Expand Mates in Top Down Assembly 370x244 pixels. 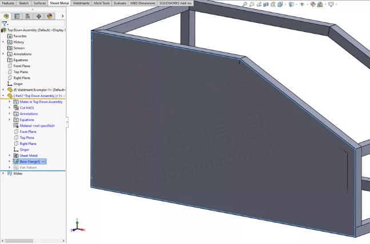tap(10, 101)
